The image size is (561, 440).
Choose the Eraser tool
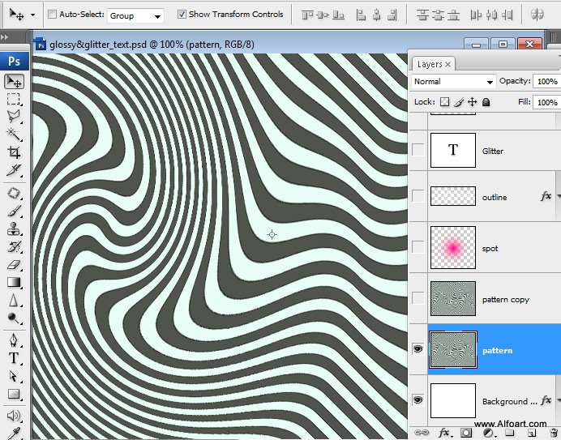coord(14,264)
